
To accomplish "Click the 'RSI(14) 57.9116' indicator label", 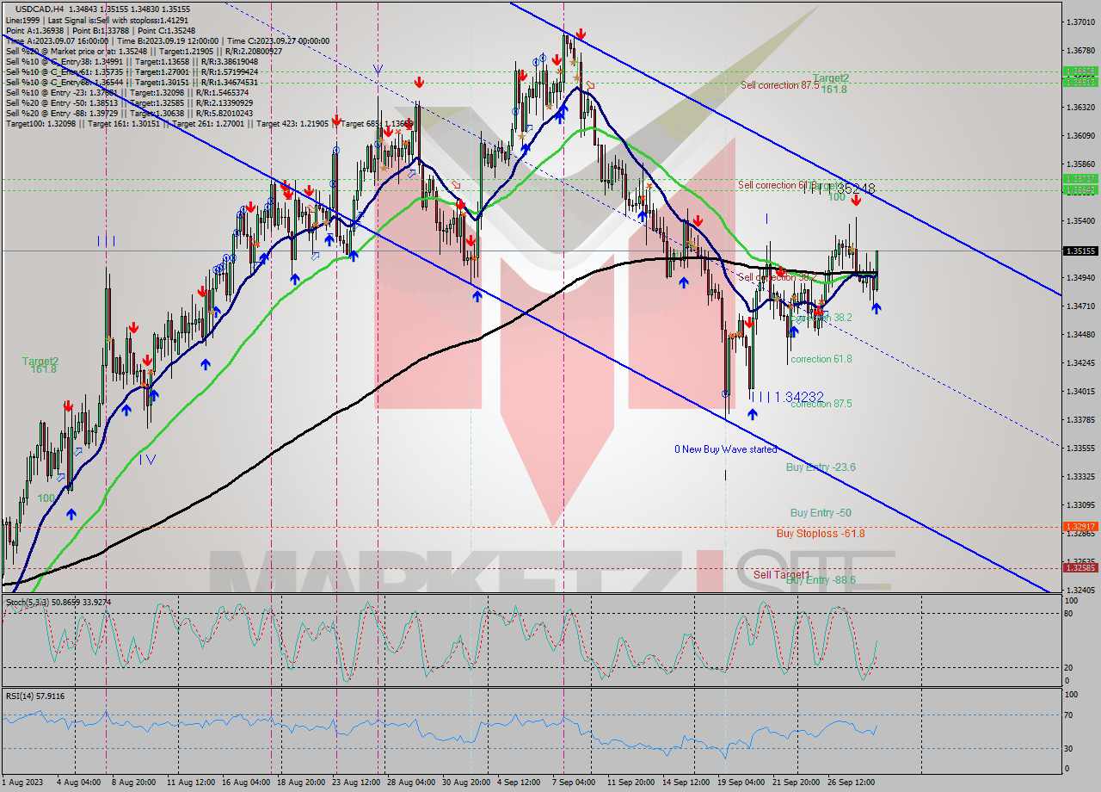I will coord(34,696).
